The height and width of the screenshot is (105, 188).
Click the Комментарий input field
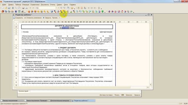[x=85, y=91]
